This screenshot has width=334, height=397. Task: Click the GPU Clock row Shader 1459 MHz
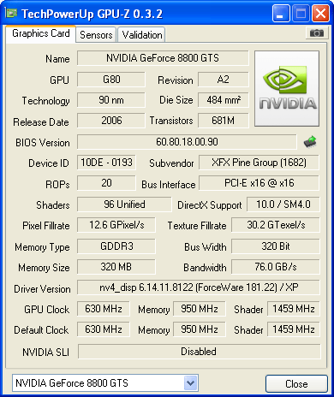294,309
